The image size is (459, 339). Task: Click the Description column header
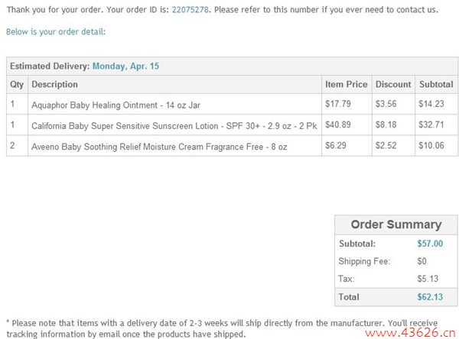(x=54, y=85)
